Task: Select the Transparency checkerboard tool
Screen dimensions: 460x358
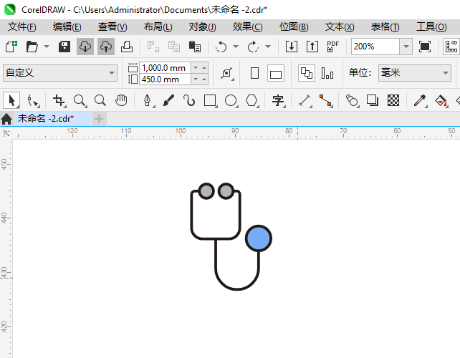Action: coord(393,100)
